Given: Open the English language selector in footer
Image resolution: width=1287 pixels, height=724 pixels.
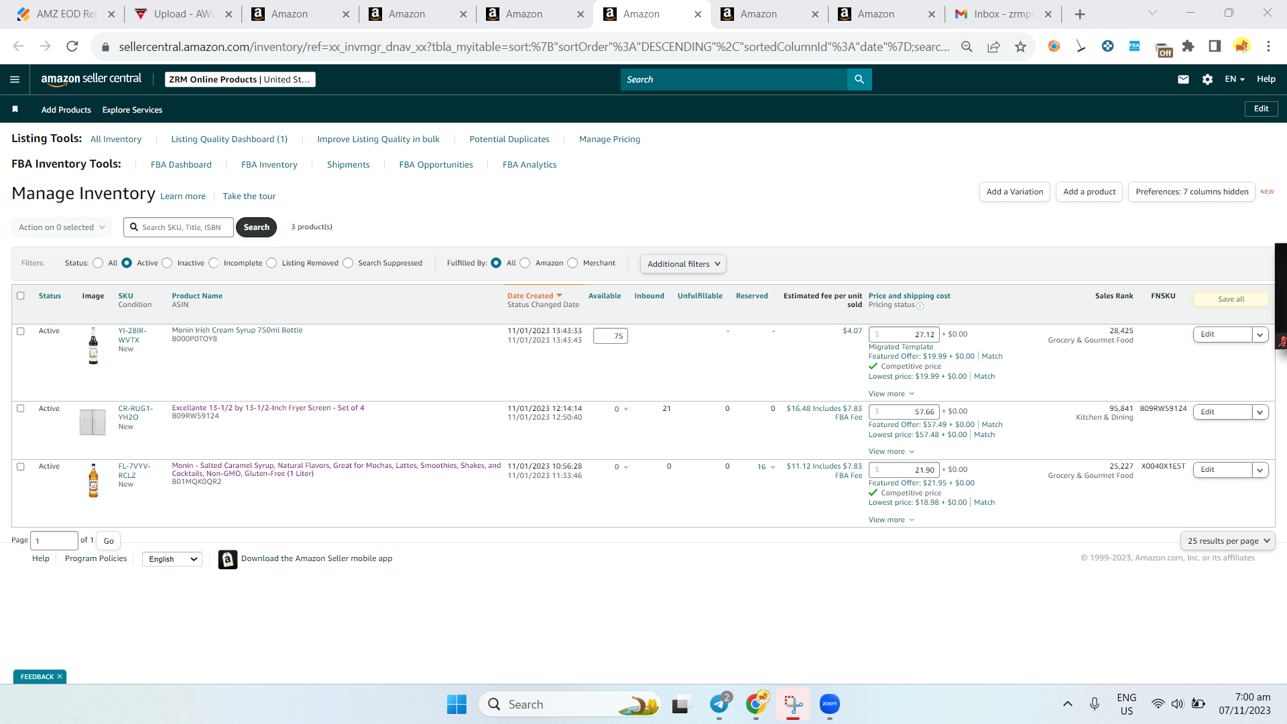Looking at the screenshot, I should tap(172, 559).
